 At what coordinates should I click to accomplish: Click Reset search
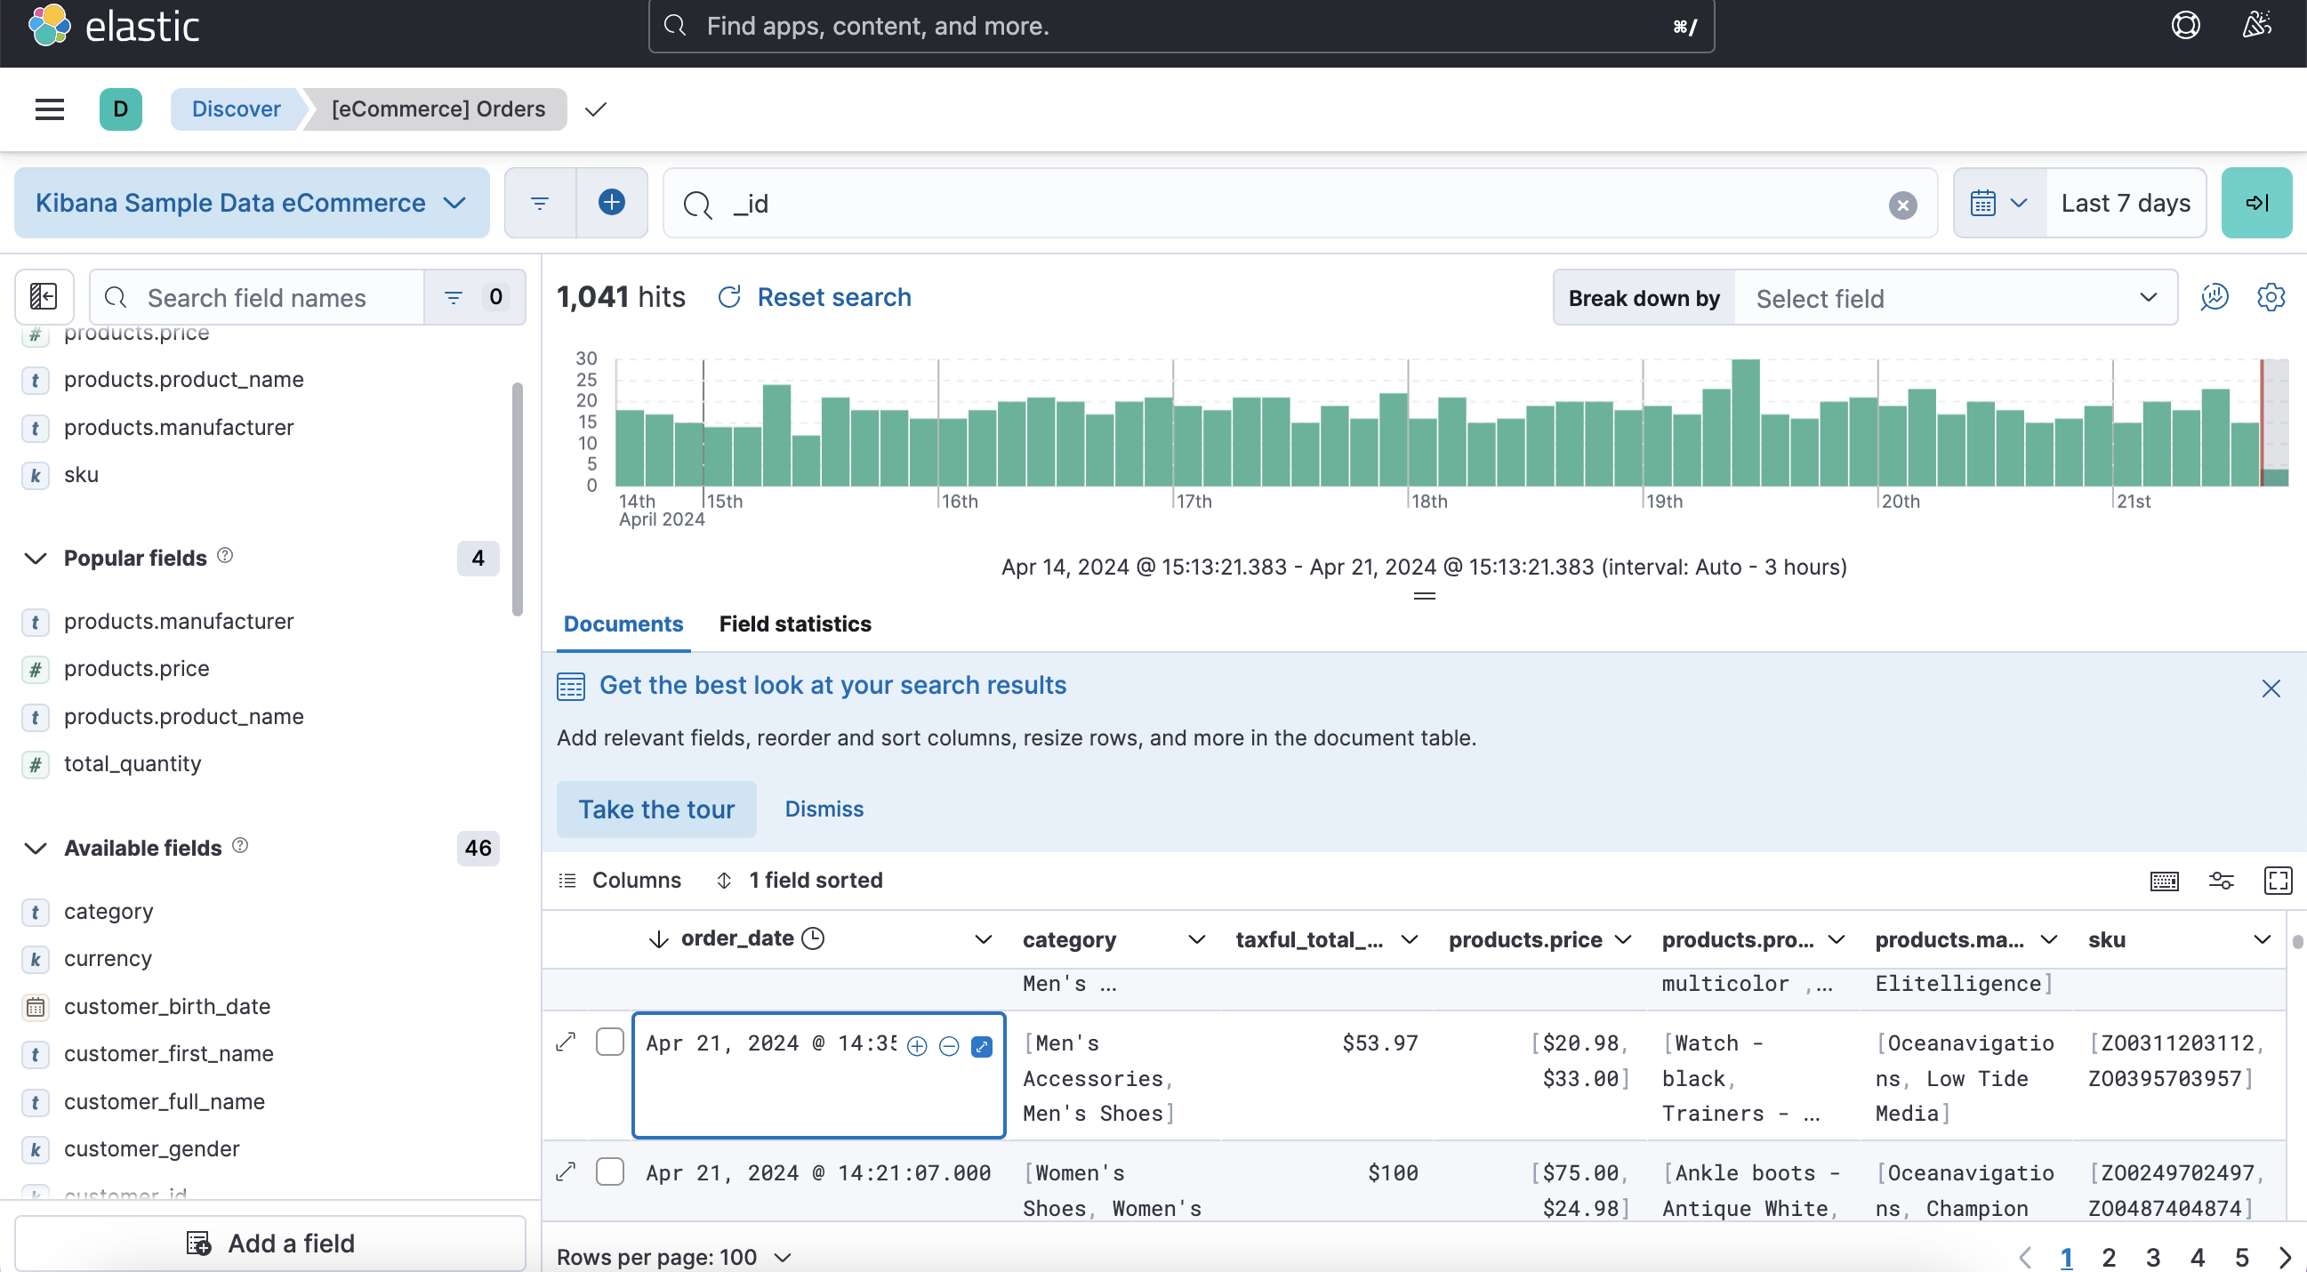point(815,297)
